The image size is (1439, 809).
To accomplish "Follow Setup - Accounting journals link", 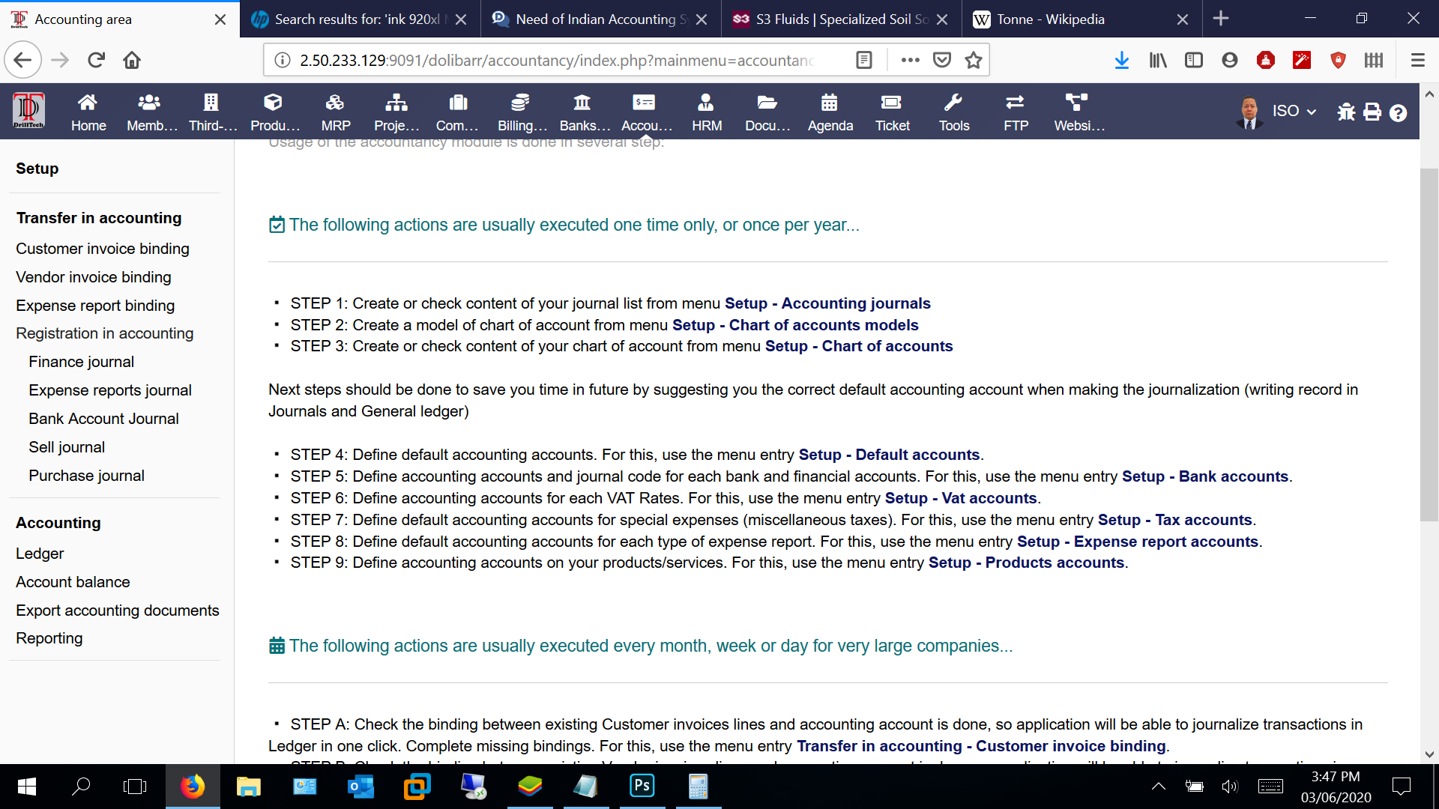I will (827, 303).
